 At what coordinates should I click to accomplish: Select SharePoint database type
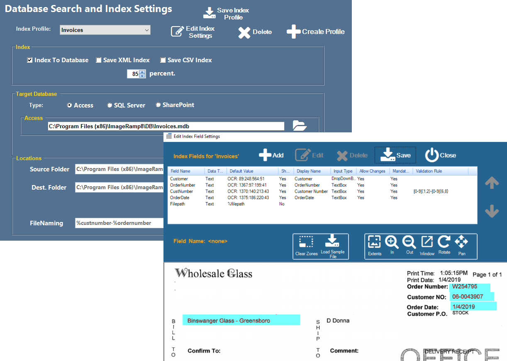(x=158, y=105)
